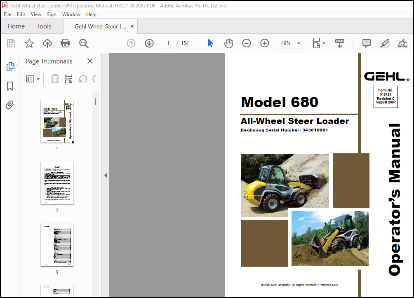414x298 pixels.
Task: Click the current page number field
Action: (x=168, y=43)
